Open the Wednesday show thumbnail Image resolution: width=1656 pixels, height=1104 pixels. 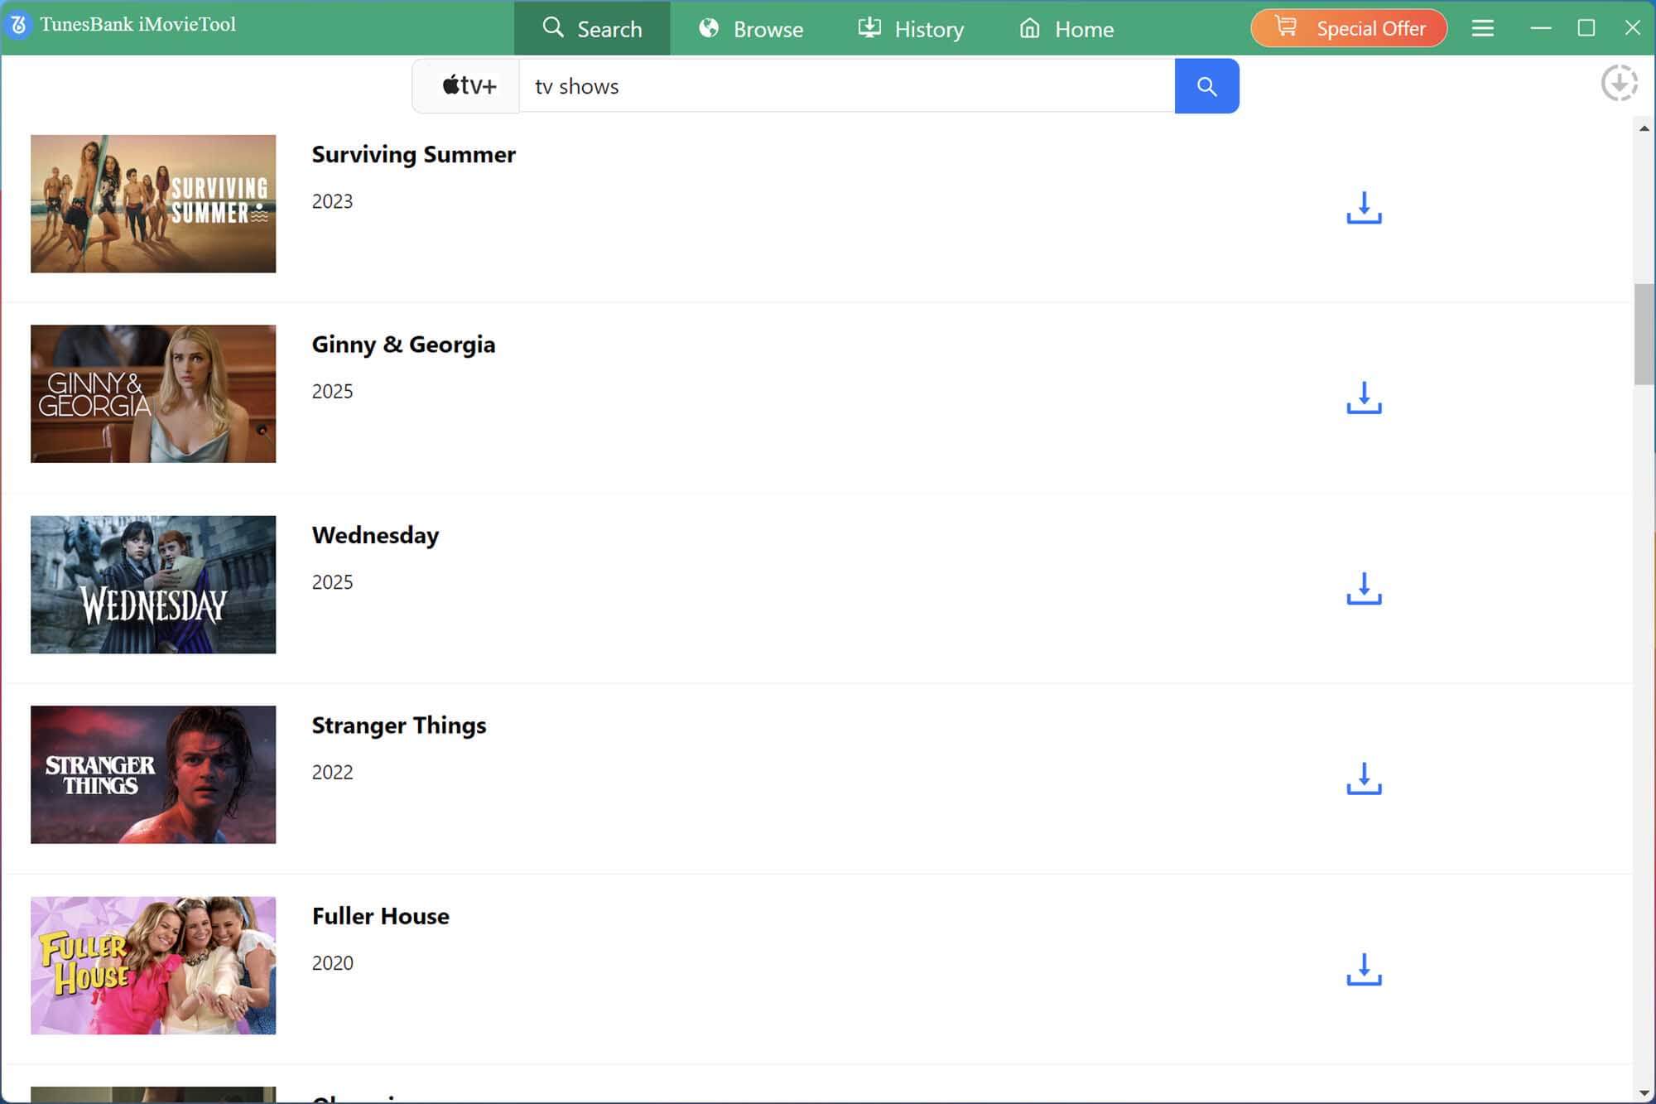pyautogui.click(x=153, y=585)
